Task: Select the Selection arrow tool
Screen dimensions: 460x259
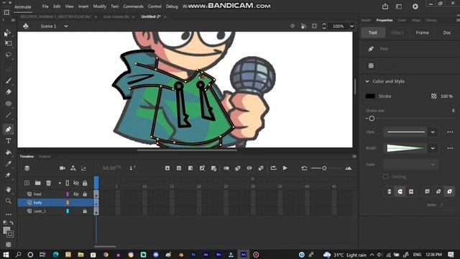Action: [8, 32]
